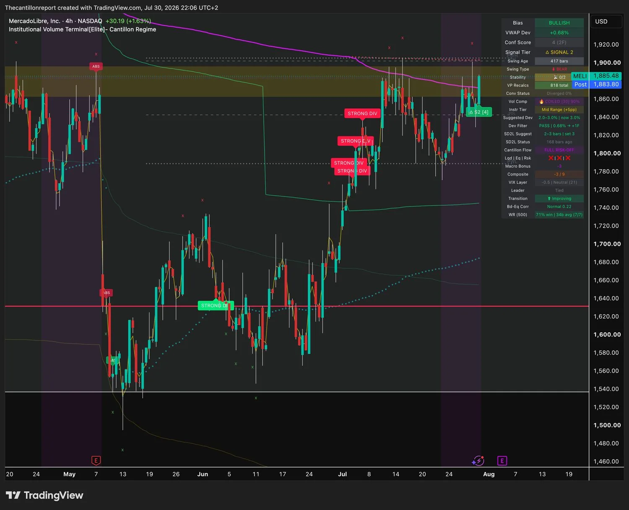Open the USD currency selector
This screenshot has height=510, width=629.
tap(606, 21)
